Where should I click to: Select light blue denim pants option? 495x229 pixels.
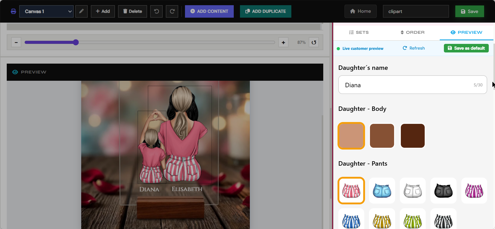pos(382,191)
